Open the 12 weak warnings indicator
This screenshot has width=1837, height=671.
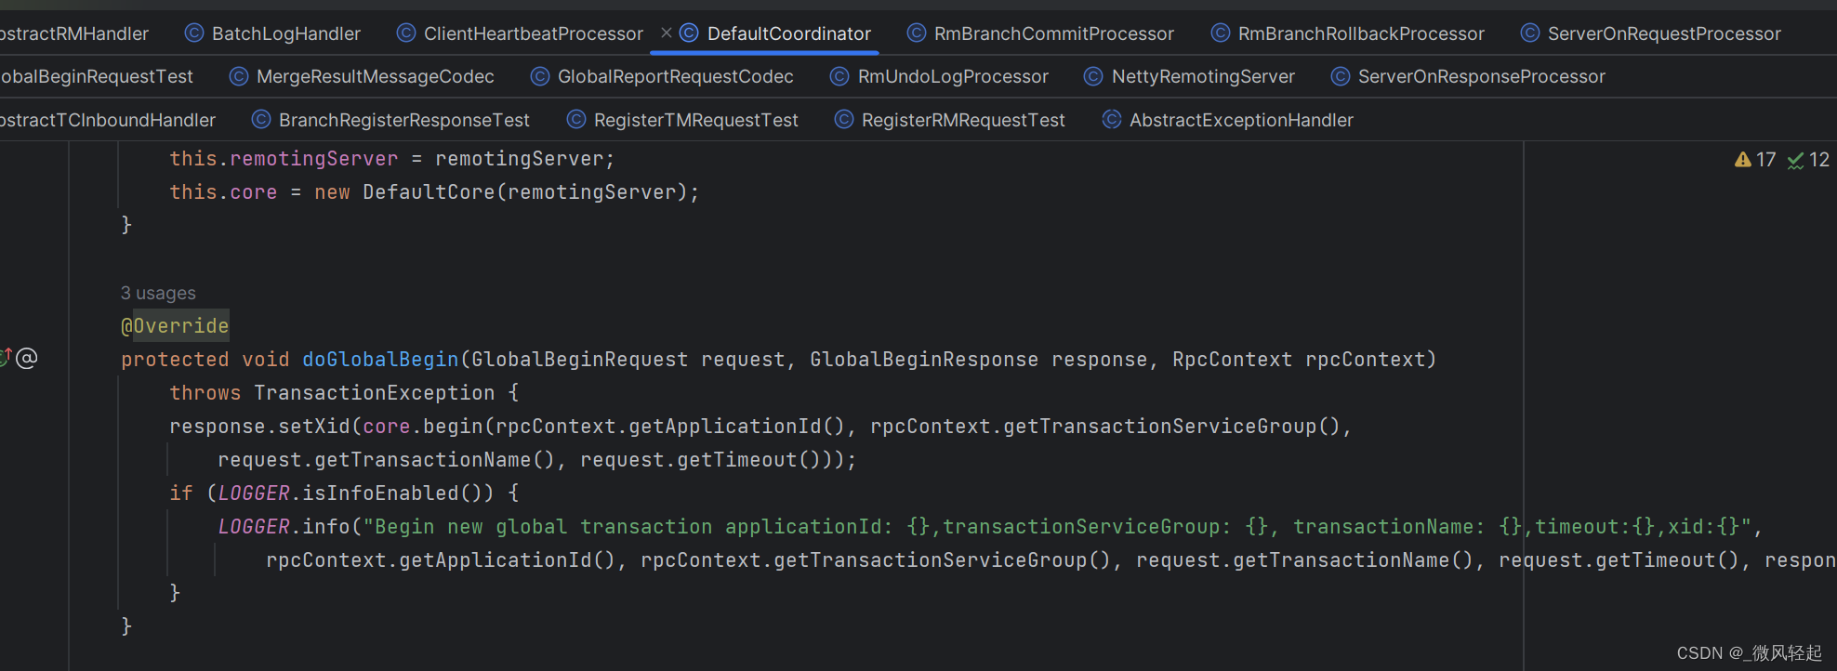(1808, 160)
